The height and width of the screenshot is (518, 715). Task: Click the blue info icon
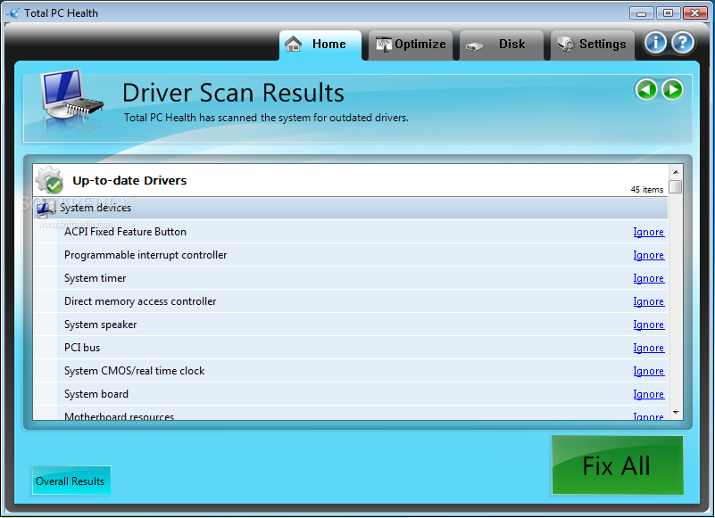coord(655,43)
